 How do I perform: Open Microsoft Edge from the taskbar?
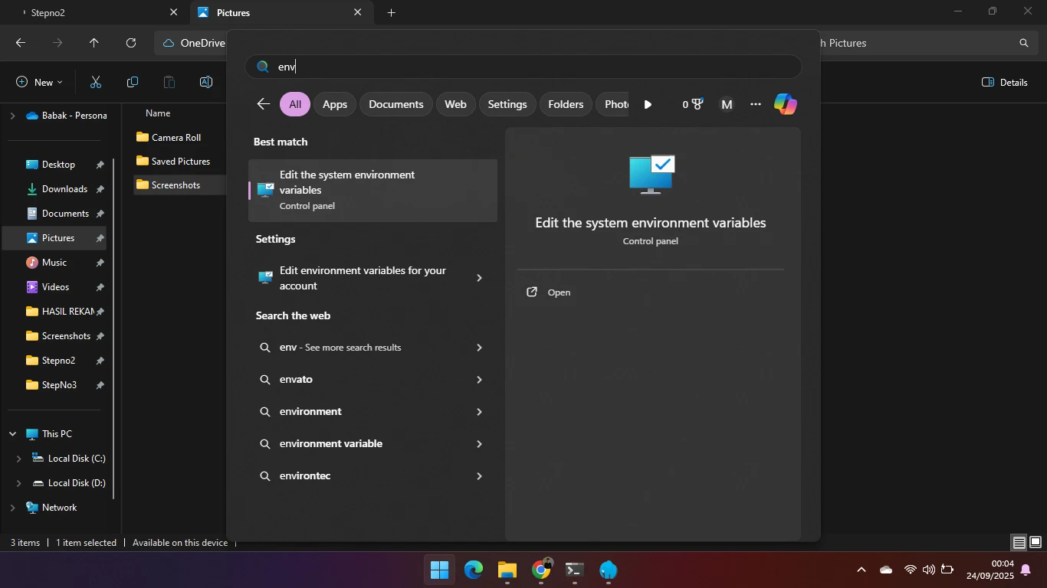pyautogui.click(x=474, y=570)
